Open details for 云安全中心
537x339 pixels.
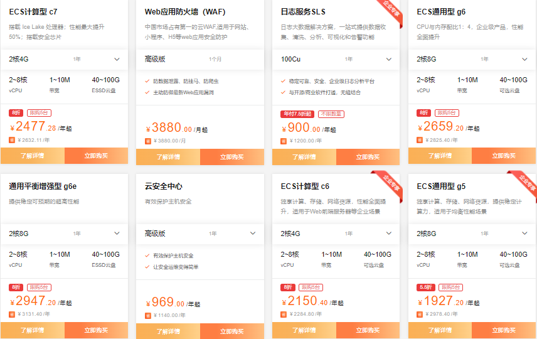[x=168, y=331]
